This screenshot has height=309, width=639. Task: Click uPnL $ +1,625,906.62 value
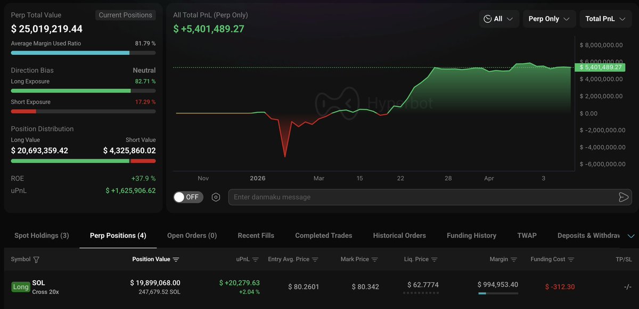(130, 190)
